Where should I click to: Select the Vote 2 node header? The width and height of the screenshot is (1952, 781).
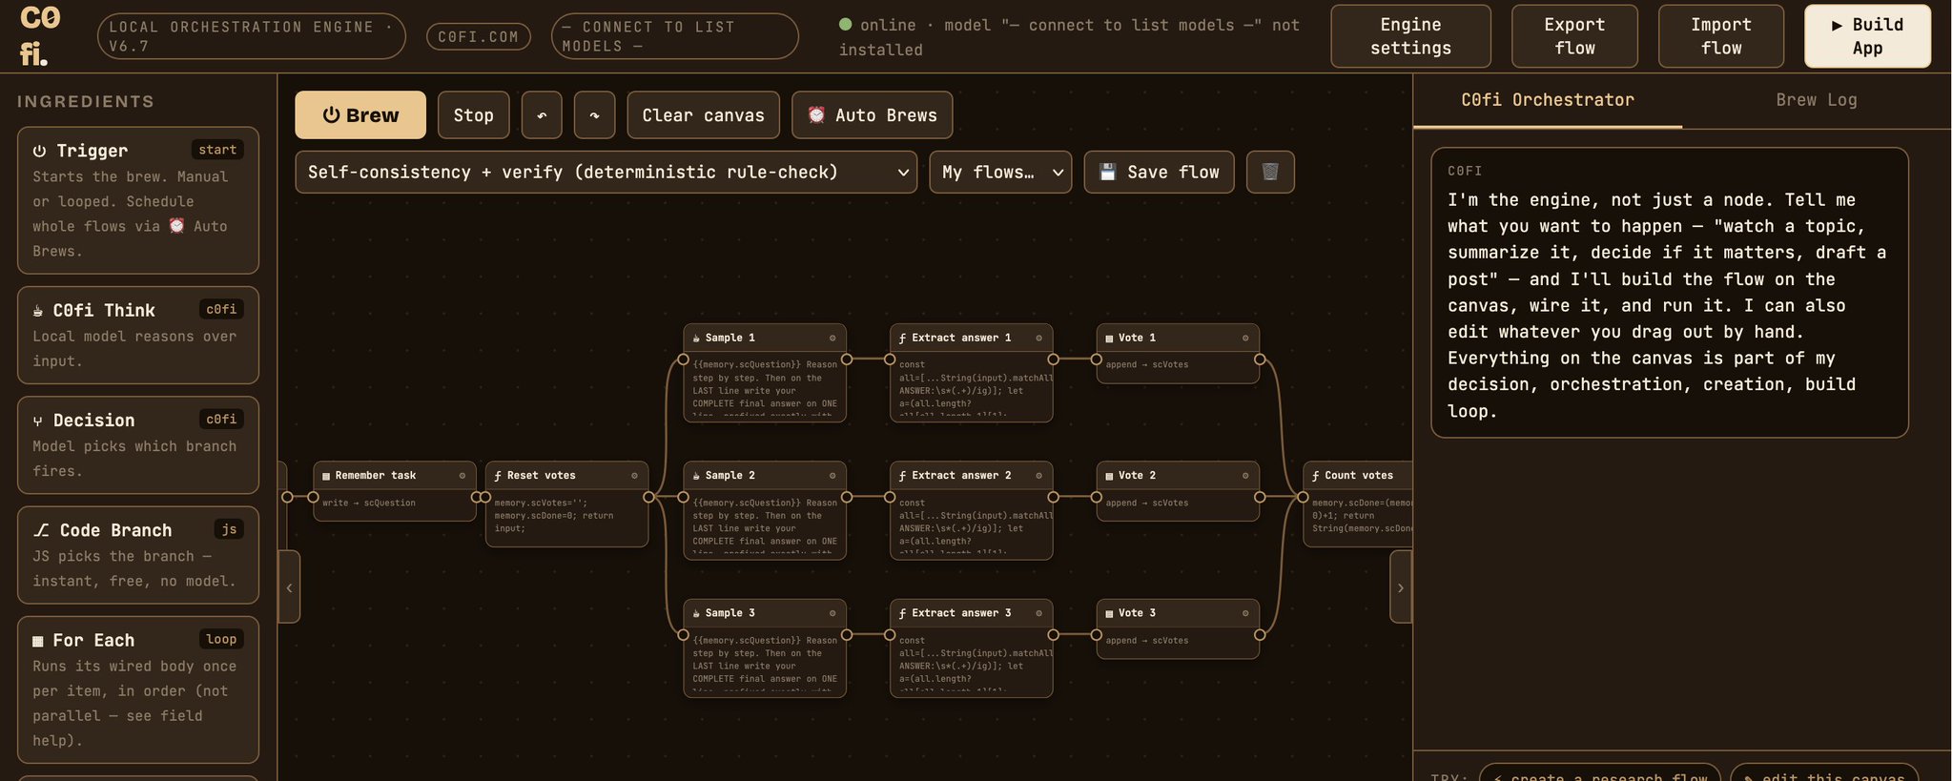pyautogui.click(x=1178, y=475)
